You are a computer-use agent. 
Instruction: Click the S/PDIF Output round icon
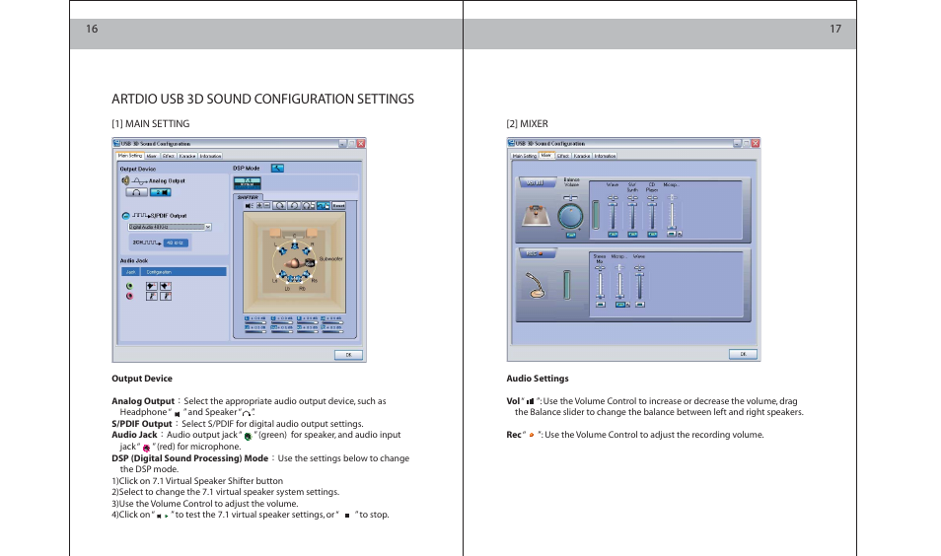125,216
